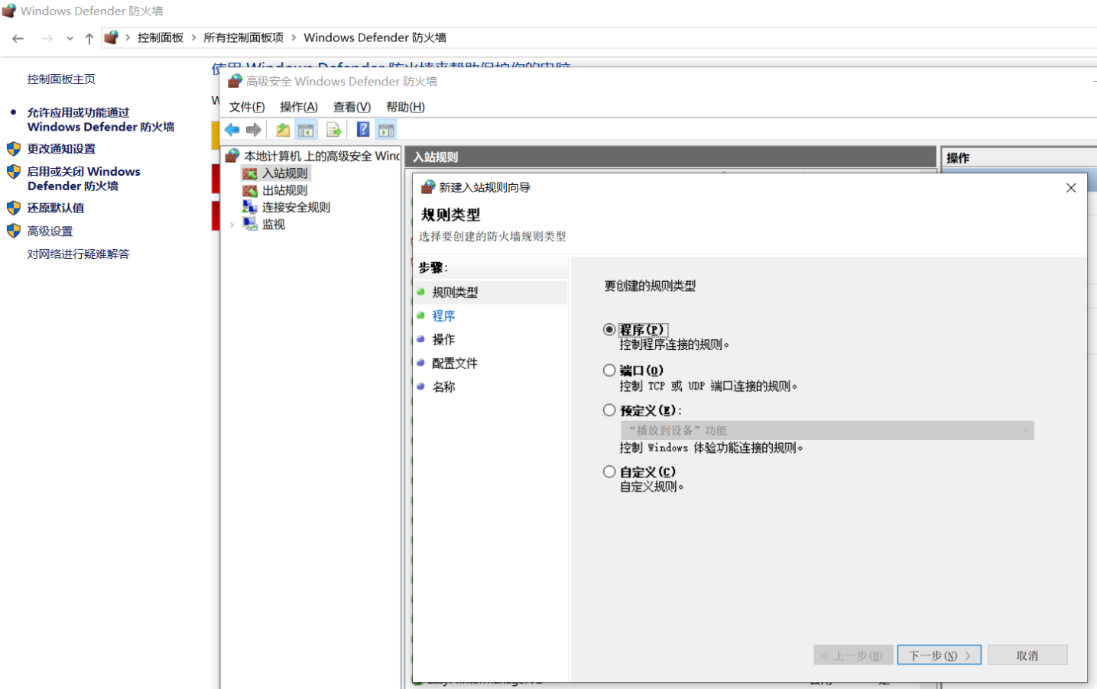Open the predefined rule "播放到设备" dropdown
Screen dimensions: 1097x689
pos(827,431)
